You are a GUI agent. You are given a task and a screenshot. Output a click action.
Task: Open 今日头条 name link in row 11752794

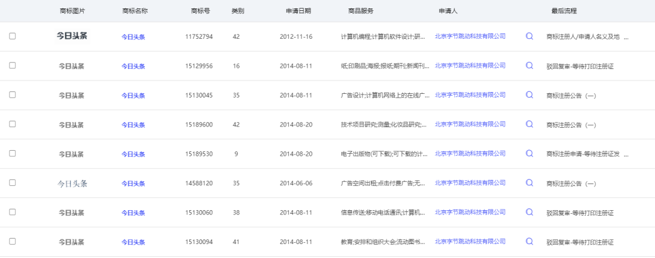click(x=133, y=37)
